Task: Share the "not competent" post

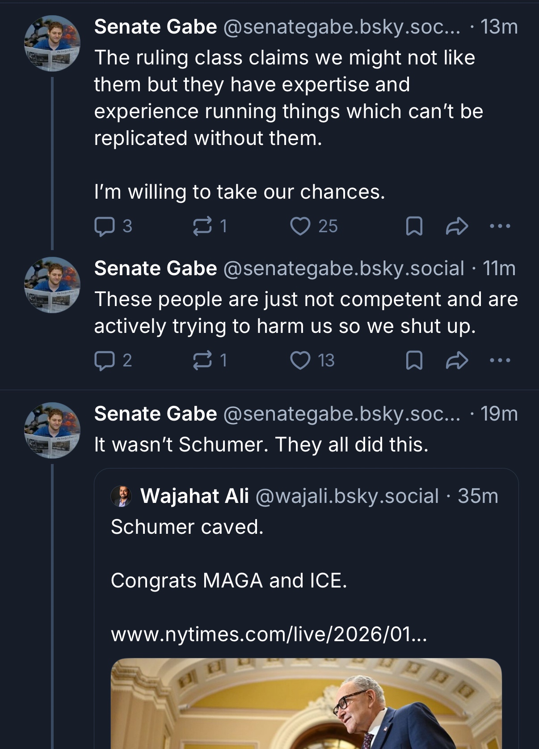Action: coord(457,361)
